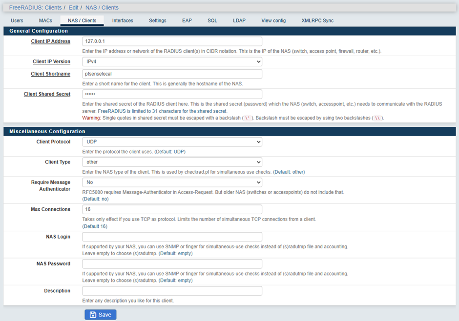Focus the Client Shortname input field

172,74
